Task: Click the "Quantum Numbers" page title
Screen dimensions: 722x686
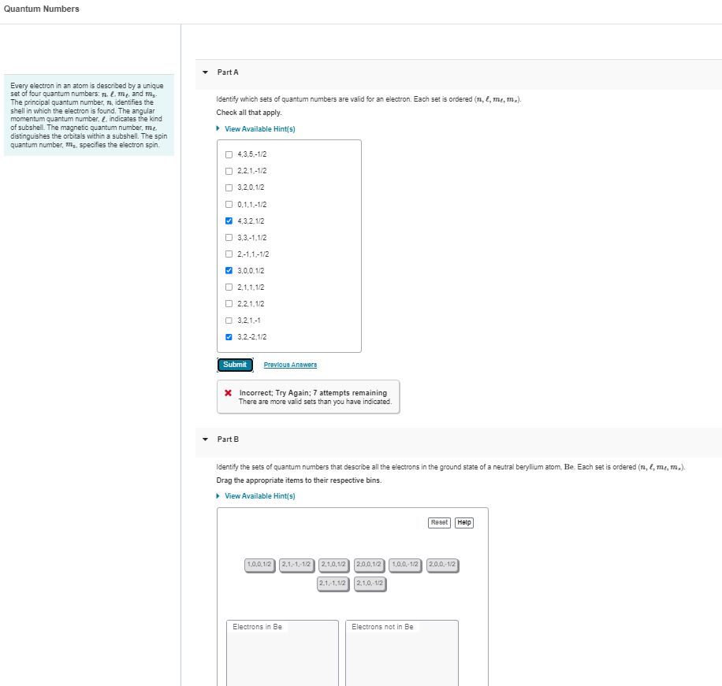Action: click(x=42, y=9)
